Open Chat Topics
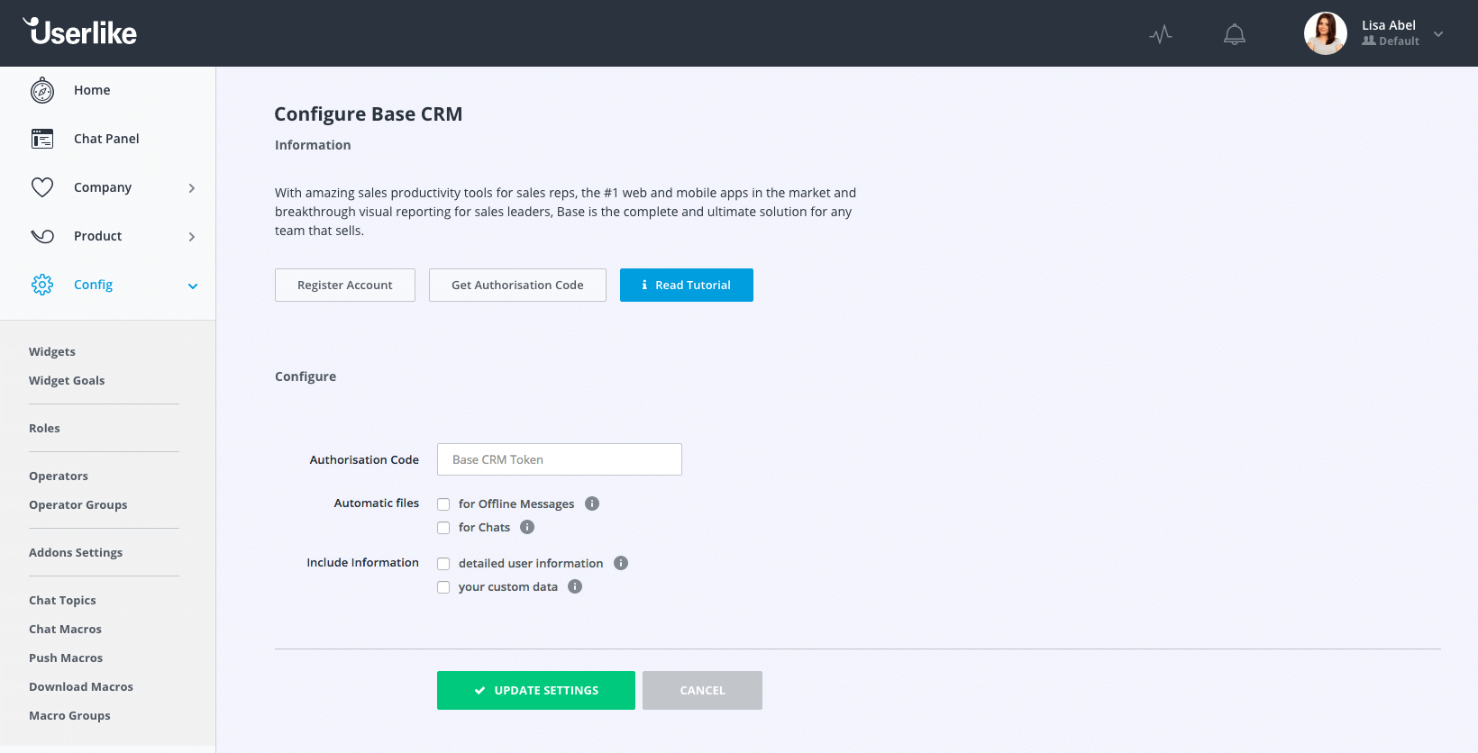The image size is (1478, 753). click(x=62, y=600)
